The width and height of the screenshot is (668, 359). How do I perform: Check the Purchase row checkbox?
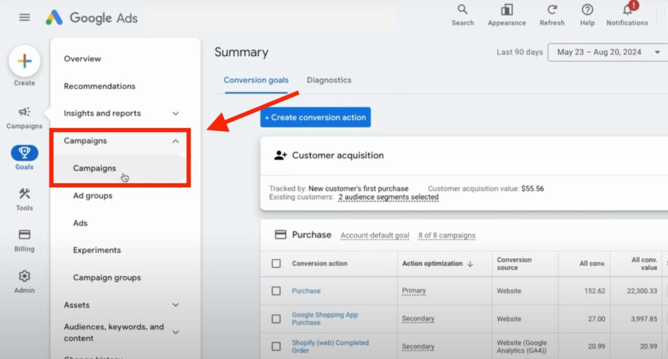tap(276, 290)
